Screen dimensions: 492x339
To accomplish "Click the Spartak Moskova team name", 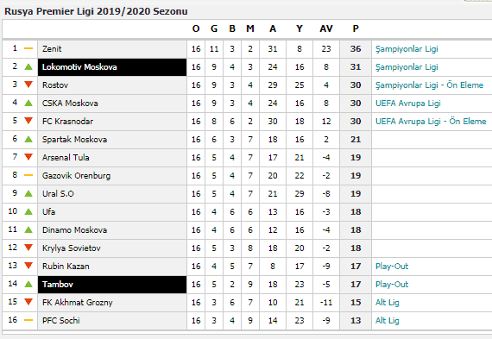I will (75, 140).
